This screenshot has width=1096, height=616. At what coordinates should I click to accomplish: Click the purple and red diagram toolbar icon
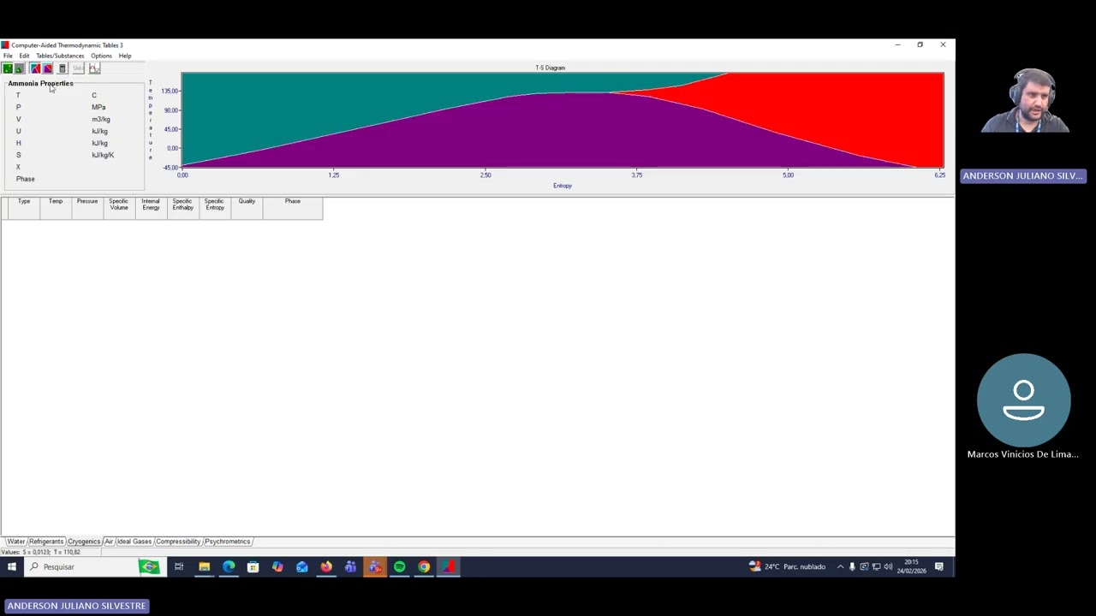pyautogui.click(x=48, y=68)
